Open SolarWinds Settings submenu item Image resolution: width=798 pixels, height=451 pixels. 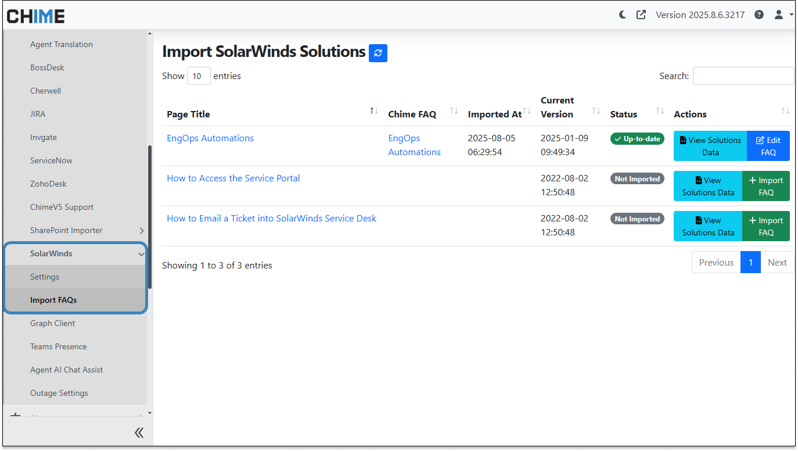tap(45, 277)
